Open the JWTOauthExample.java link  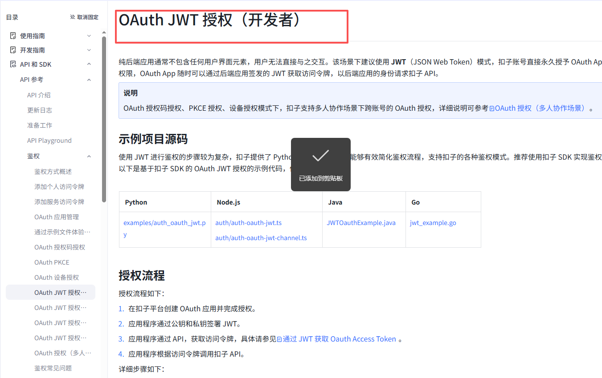tap(361, 223)
